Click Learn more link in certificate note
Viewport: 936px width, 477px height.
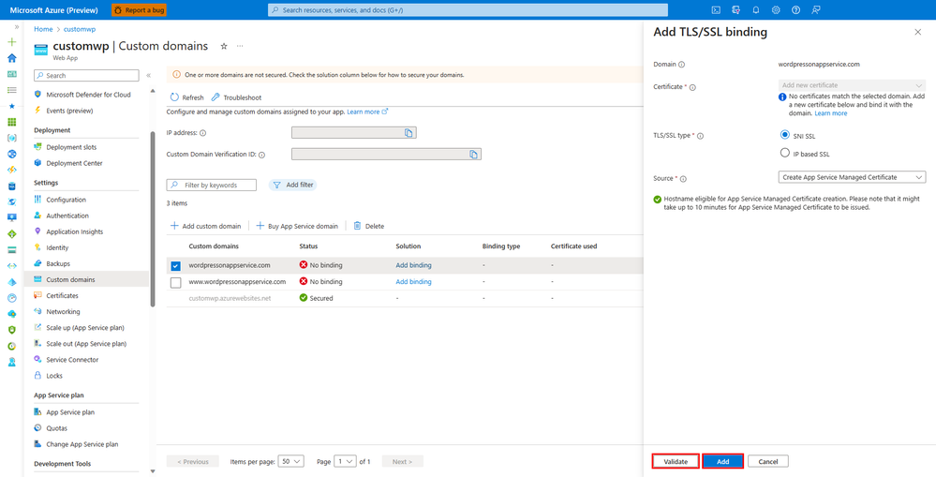point(831,113)
